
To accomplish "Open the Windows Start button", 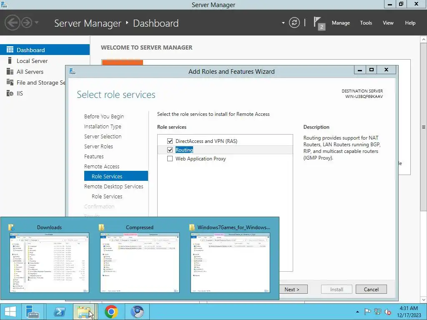I will [x=10, y=312].
